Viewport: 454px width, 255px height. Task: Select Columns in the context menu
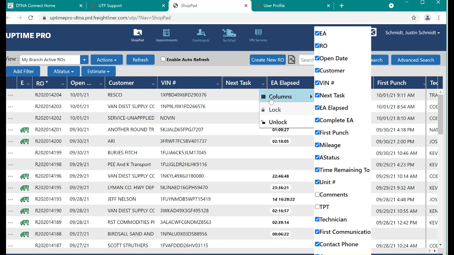point(287,97)
